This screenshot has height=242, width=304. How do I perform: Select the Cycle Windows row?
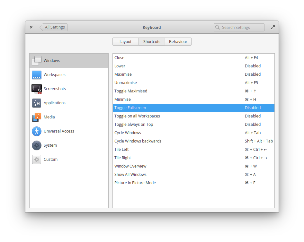[x=193, y=133]
